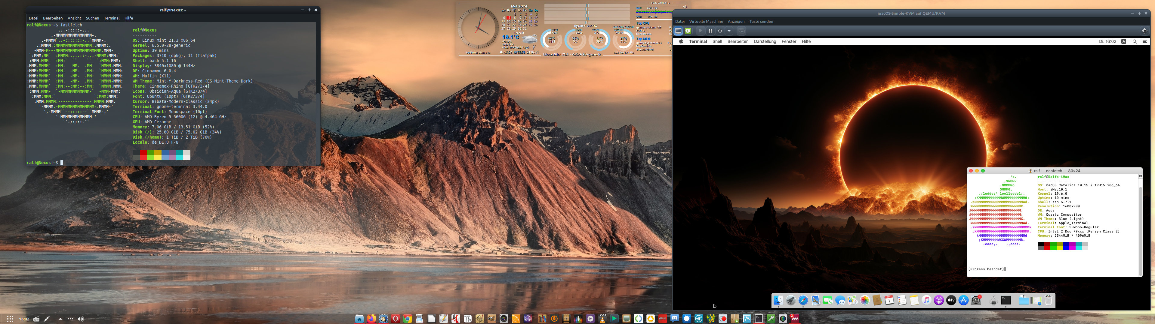Open Launchpad from the macOS dock

click(790, 301)
